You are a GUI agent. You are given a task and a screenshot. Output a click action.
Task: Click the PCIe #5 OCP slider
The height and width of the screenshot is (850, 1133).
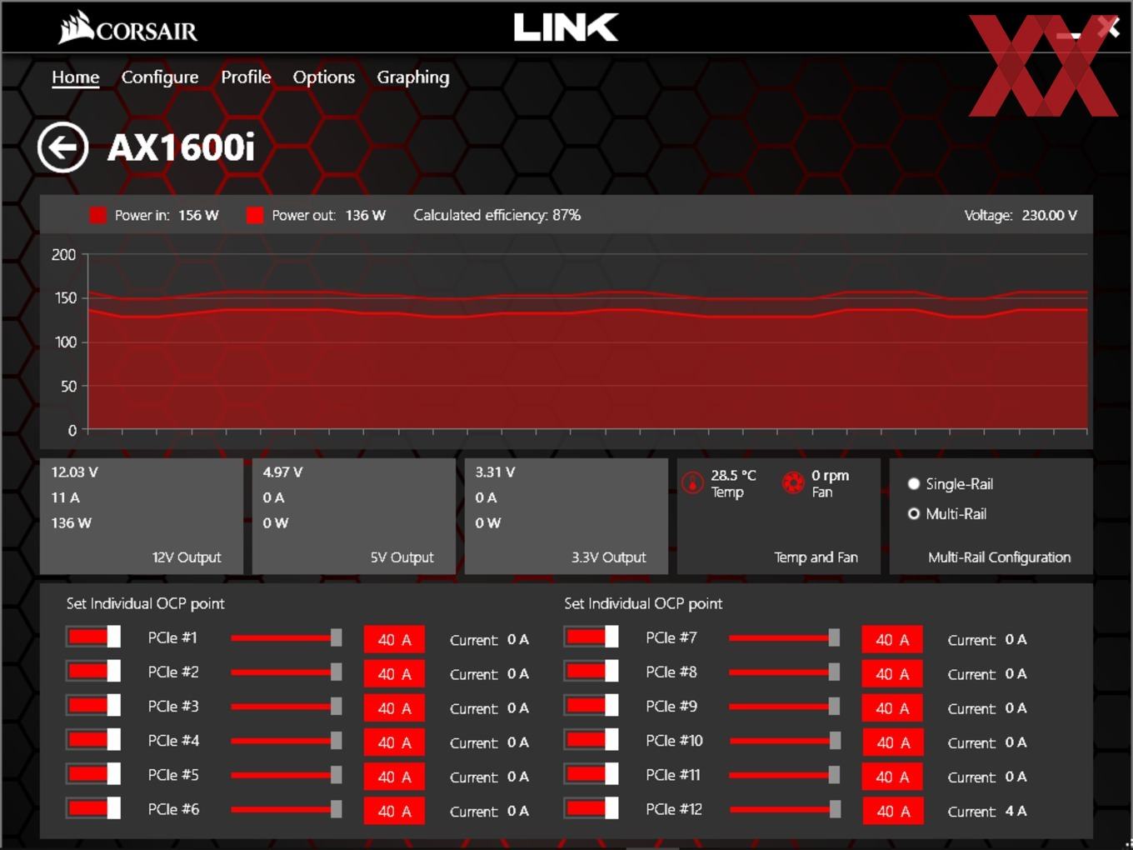[287, 775]
